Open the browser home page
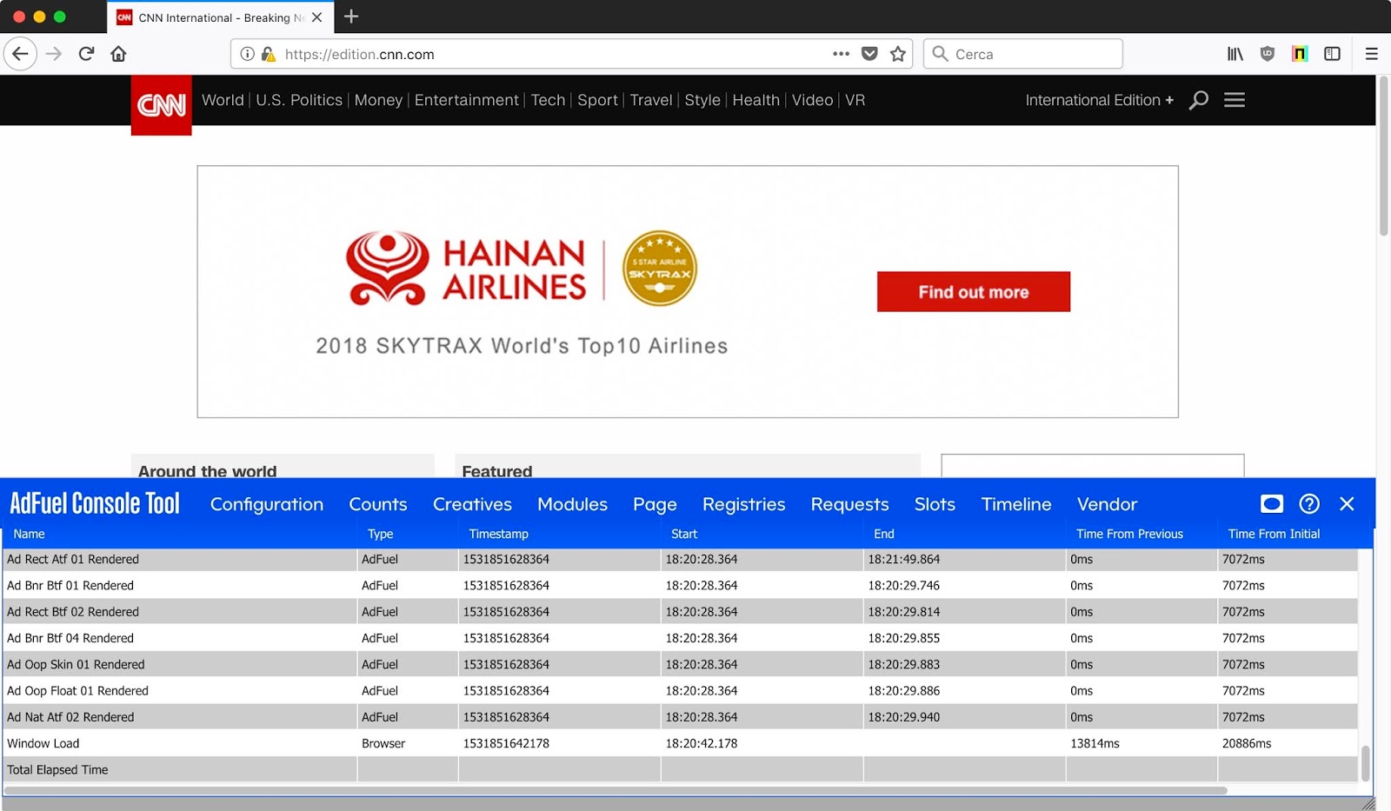 118,54
